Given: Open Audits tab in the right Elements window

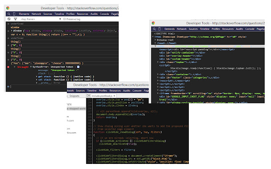Looking at the screenshot, I should click(239, 29).
